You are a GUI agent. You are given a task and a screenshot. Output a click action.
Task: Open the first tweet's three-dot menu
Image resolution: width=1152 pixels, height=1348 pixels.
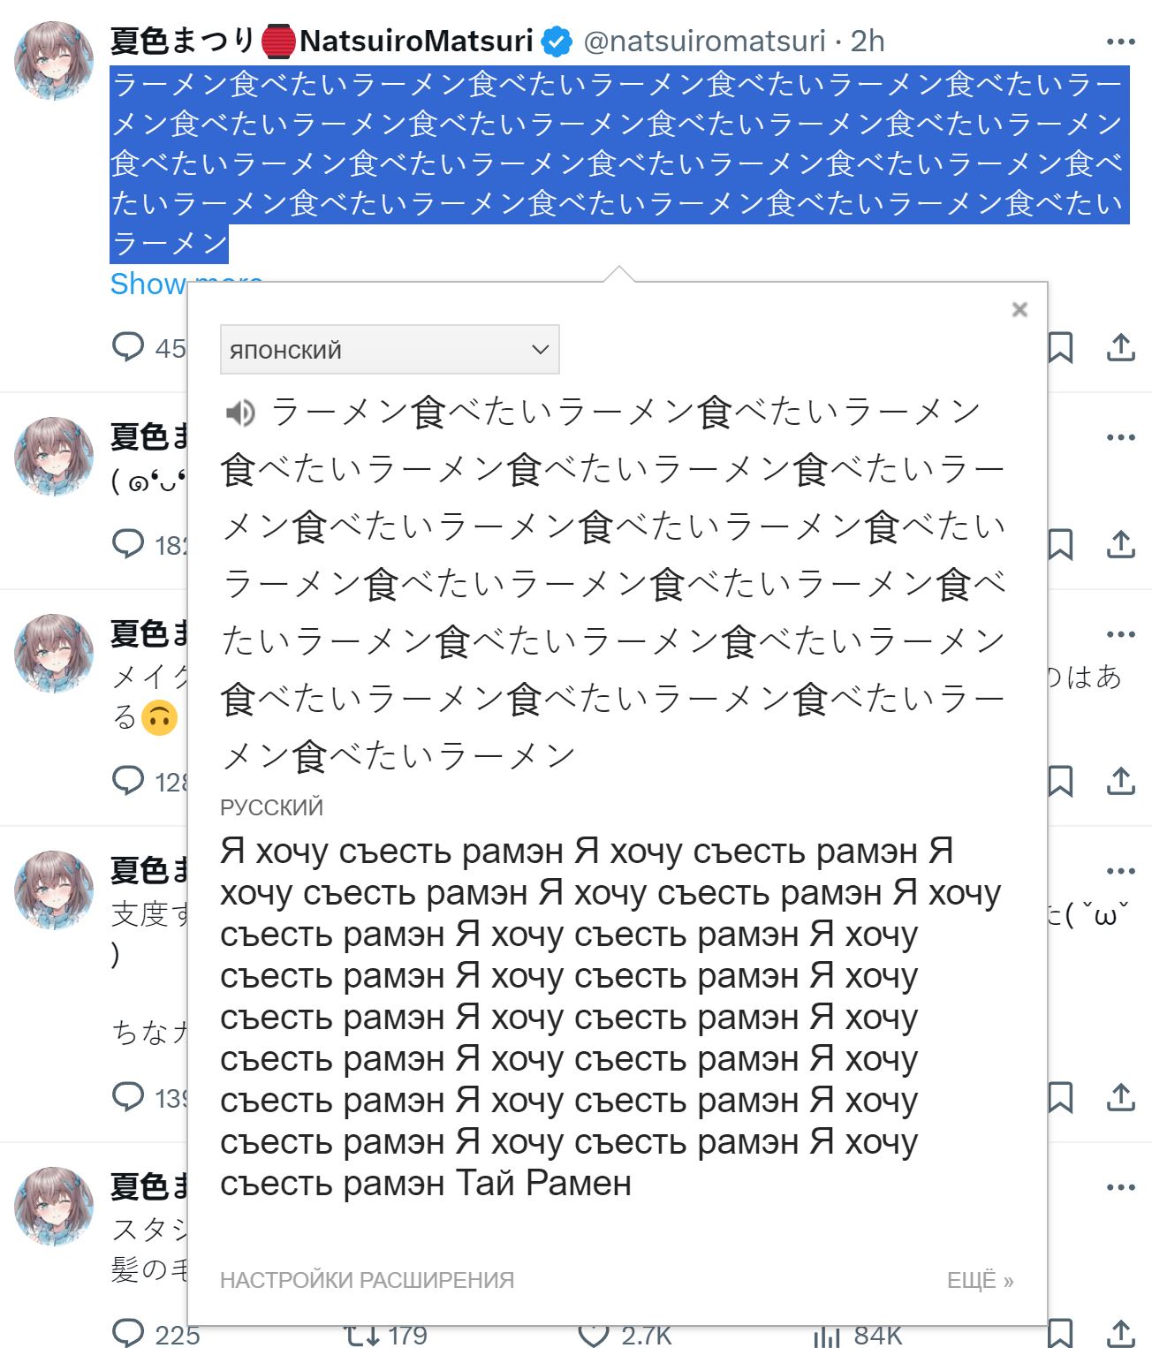[1120, 42]
